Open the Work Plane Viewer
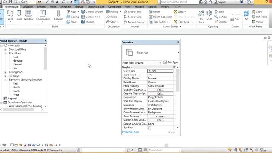 point(258,22)
